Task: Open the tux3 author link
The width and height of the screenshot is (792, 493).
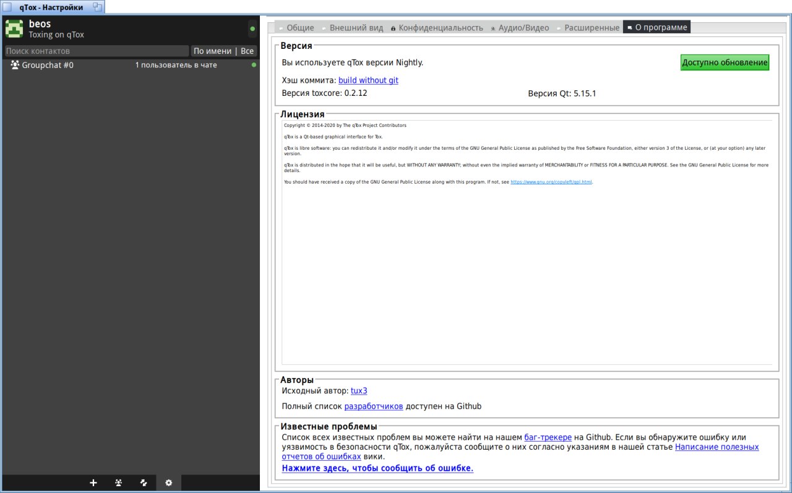Action: (x=359, y=391)
